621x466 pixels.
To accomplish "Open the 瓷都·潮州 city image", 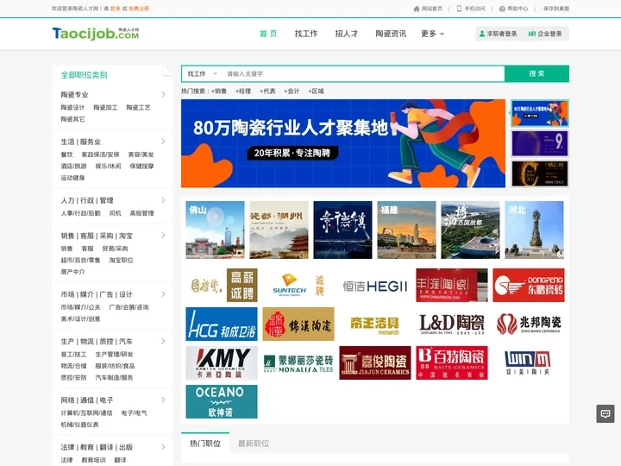I will (279, 230).
